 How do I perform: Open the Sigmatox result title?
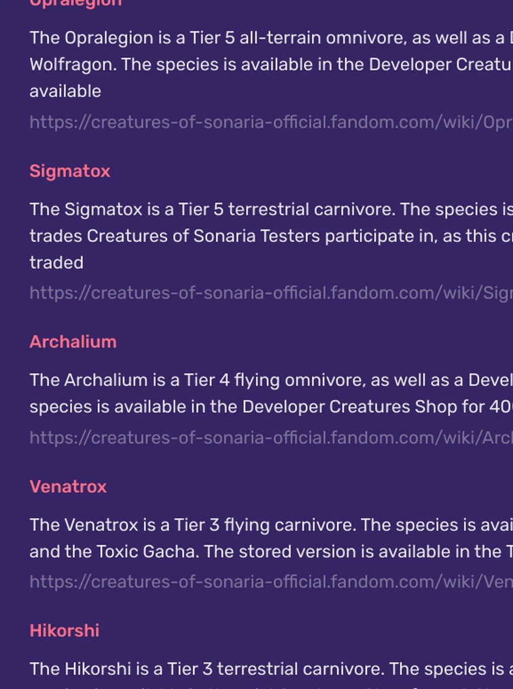(69, 171)
